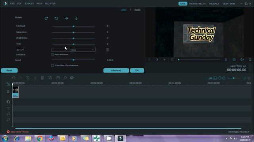Open the EDIT menu
The height and width of the screenshot is (142, 254).
[x=20, y=4]
